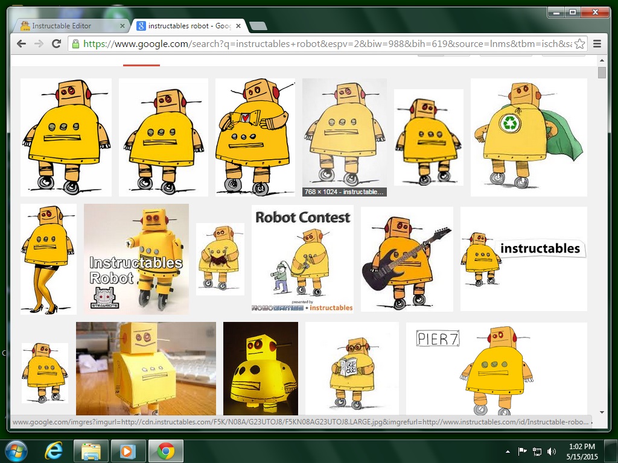Expand hidden icons in the system tray
The height and width of the screenshot is (463, 618).
tap(508, 450)
